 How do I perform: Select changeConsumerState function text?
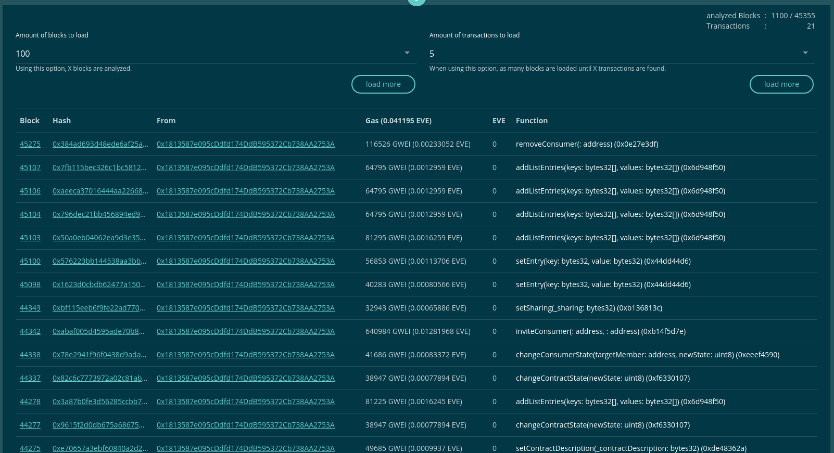pos(648,355)
